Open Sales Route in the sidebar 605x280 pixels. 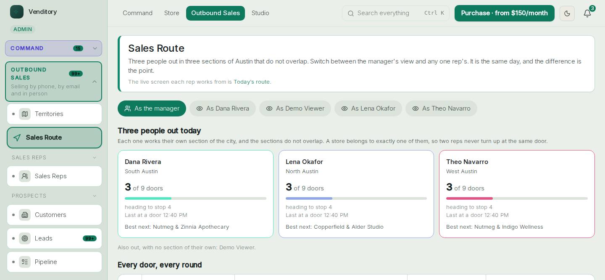coord(54,137)
